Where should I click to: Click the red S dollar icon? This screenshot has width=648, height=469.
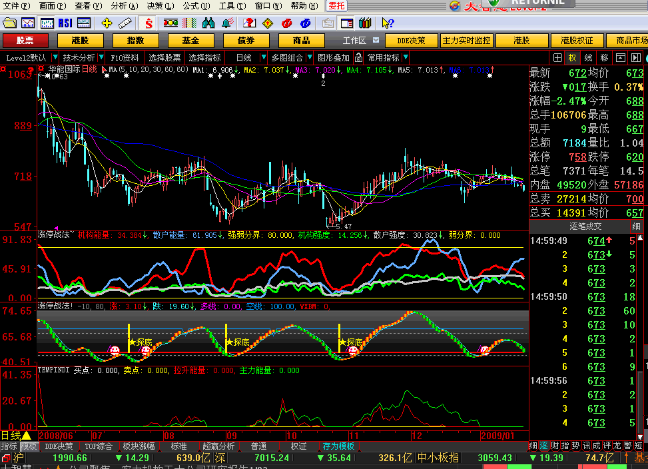[149, 23]
